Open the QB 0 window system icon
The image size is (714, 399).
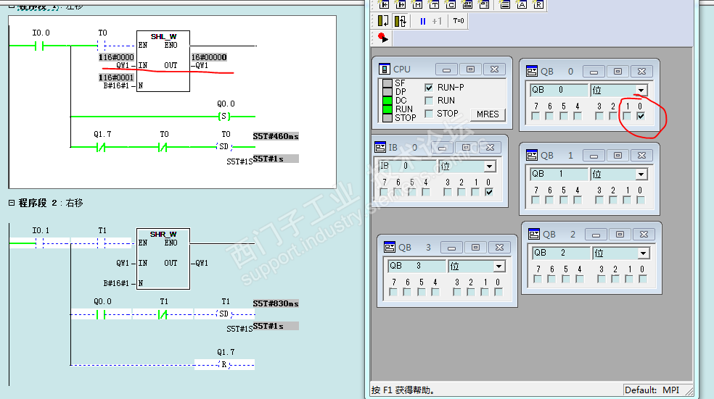coord(531,72)
